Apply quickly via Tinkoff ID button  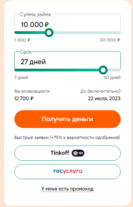68,153
